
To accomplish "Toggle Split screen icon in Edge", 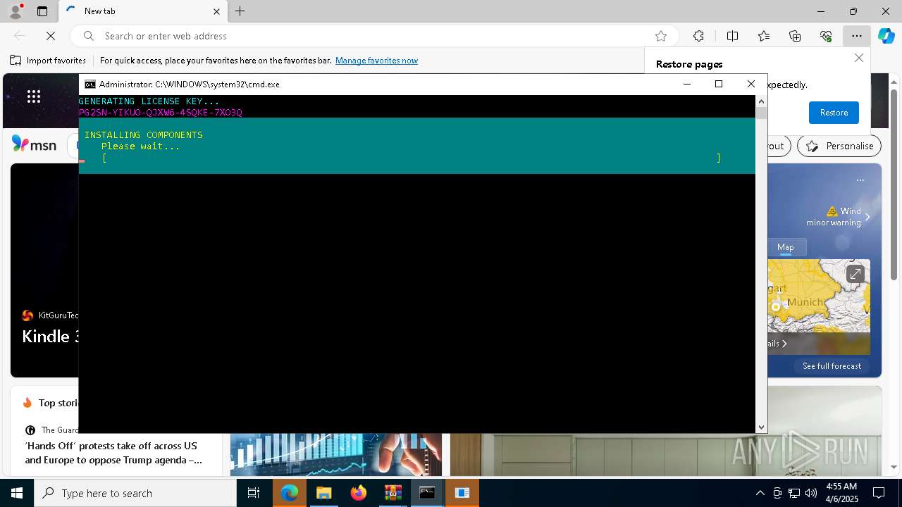I will [732, 36].
